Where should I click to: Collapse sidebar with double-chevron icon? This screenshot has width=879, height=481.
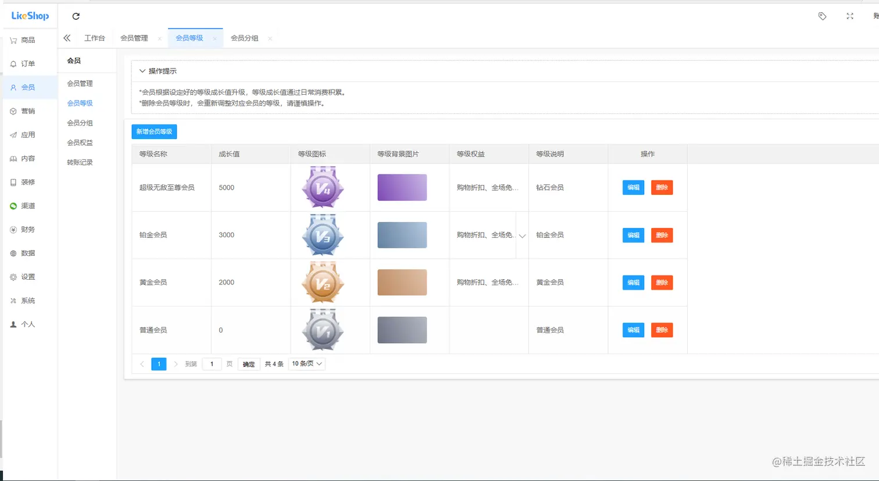click(x=67, y=38)
